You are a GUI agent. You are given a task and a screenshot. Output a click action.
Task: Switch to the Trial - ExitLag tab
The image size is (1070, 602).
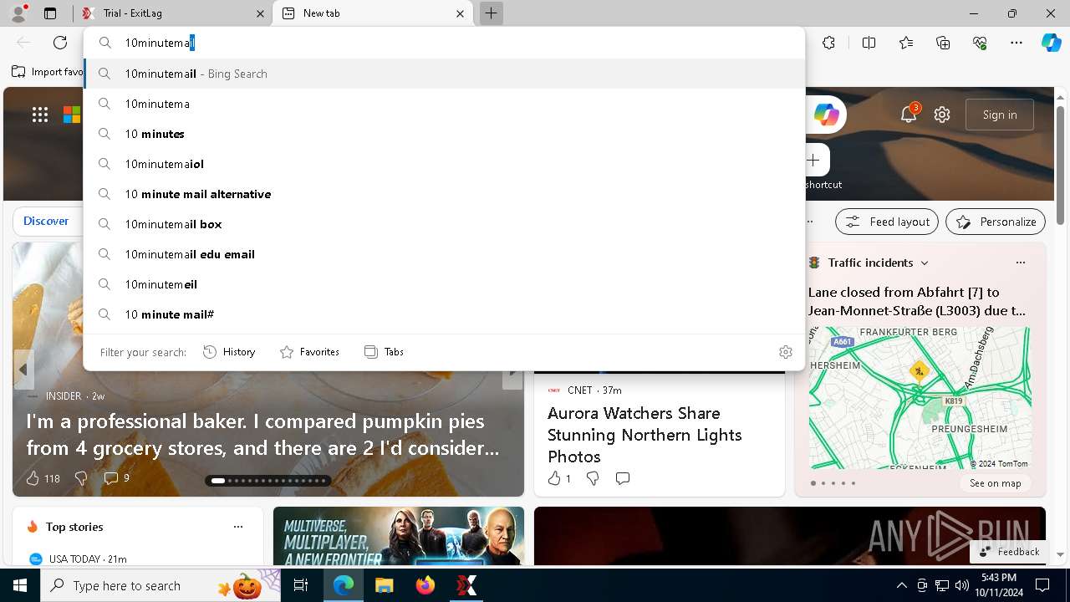173,13
